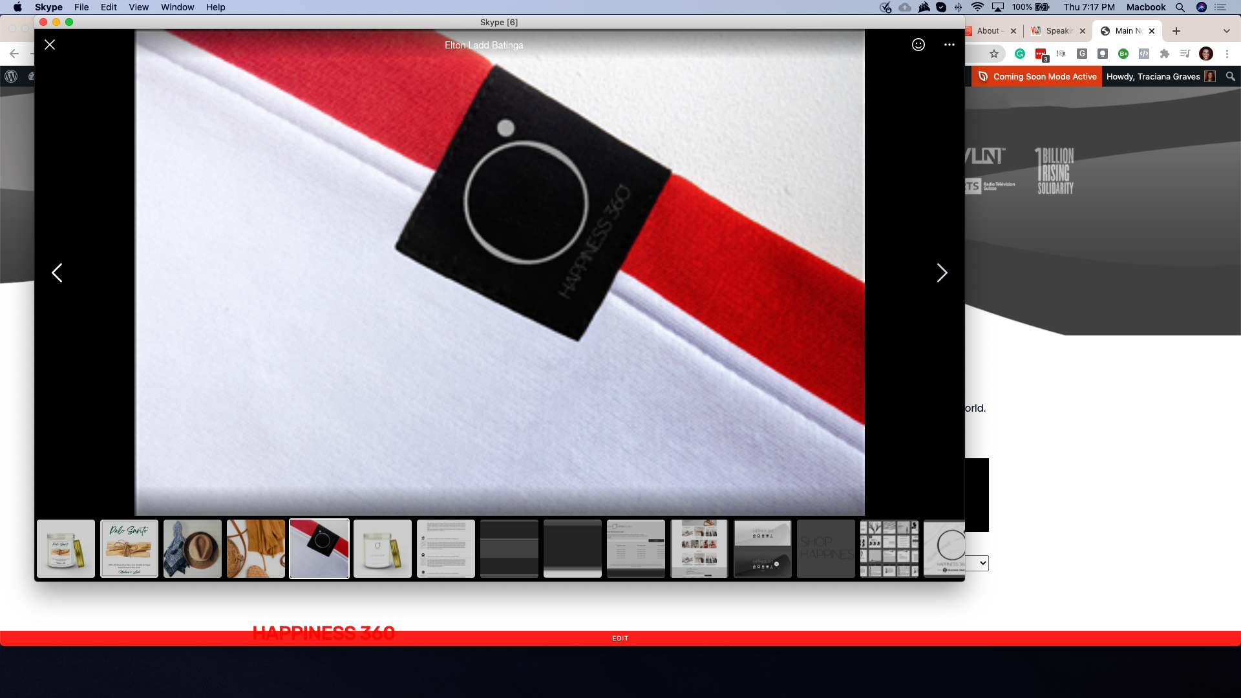
Task: Click the Elton Ladd Batinga sender name
Action: coord(483,45)
